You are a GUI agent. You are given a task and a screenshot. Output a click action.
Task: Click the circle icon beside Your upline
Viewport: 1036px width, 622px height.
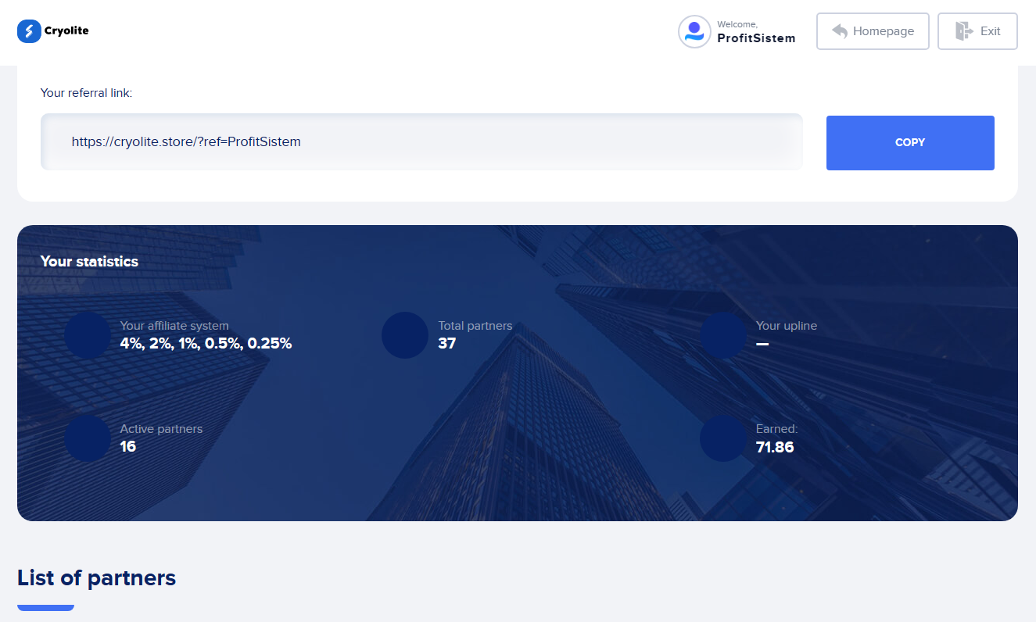pos(722,335)
